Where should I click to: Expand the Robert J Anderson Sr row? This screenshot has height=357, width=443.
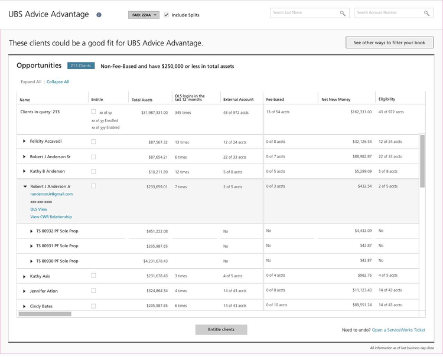click(24, 156)
